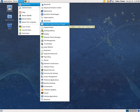The height and width of the screenshot is (112, 140).
Task: Click the volume speaker icon in panel
Action: click(x=113, y=1)
